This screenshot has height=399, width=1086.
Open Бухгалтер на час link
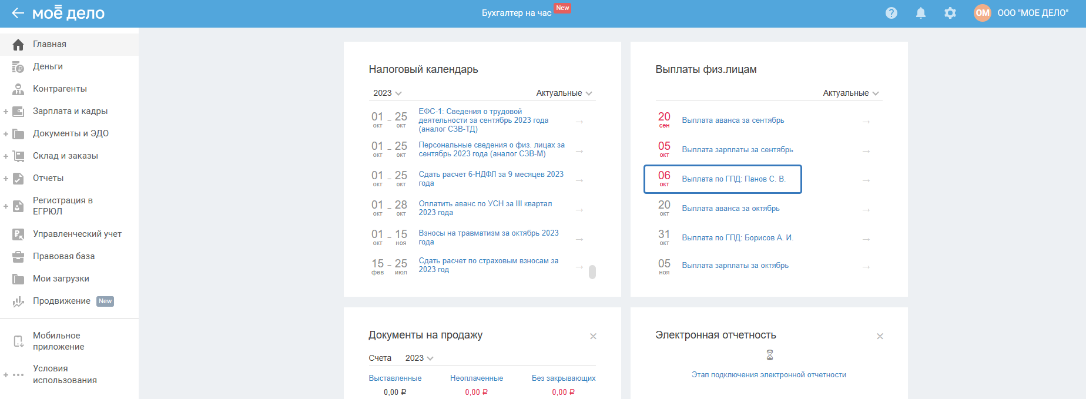pyautogui.click(x=517, y=13)
